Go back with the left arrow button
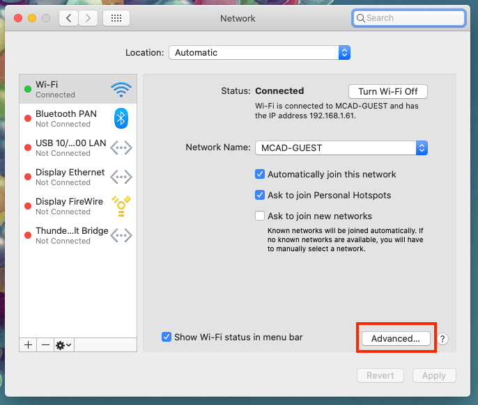The width and height of the screenshot is (478, 405). 68,18
